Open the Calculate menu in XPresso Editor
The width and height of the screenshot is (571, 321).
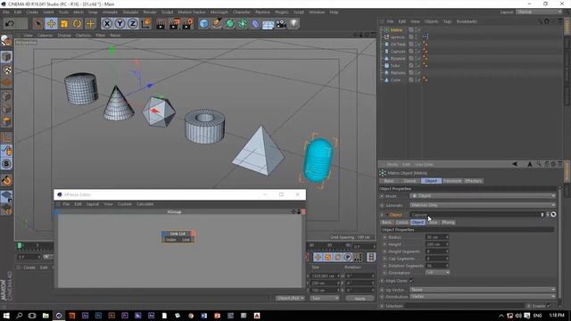point(145,204)
